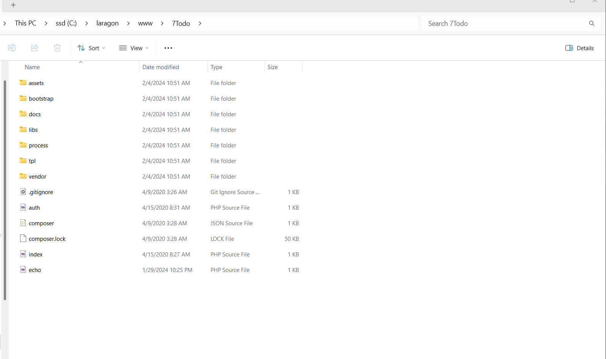
Task: Sort by the Type column header
Action: point(216,67)
